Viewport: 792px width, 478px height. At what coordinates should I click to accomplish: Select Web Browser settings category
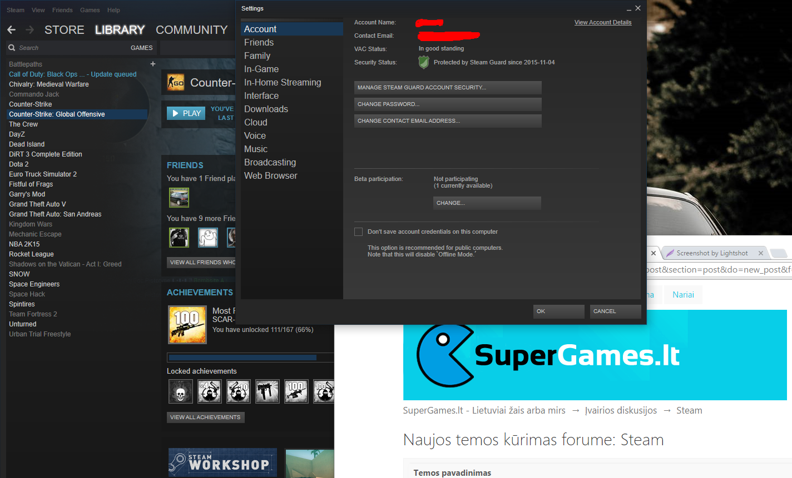(x=292, y=175)
